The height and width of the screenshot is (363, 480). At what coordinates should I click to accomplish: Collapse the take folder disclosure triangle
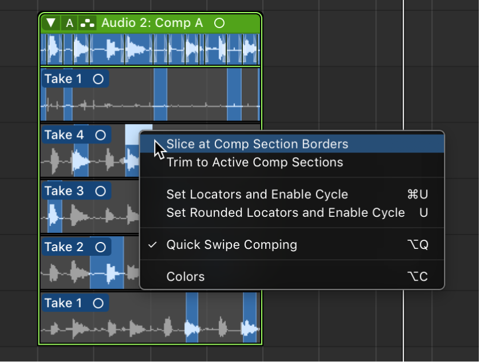click(51, 23)
